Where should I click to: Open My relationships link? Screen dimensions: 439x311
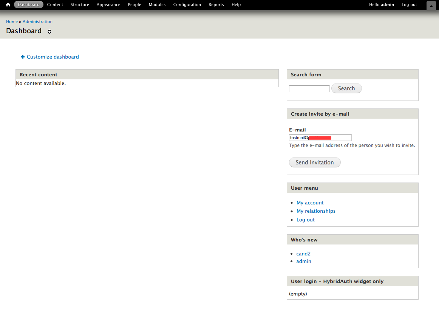(316, 211)
